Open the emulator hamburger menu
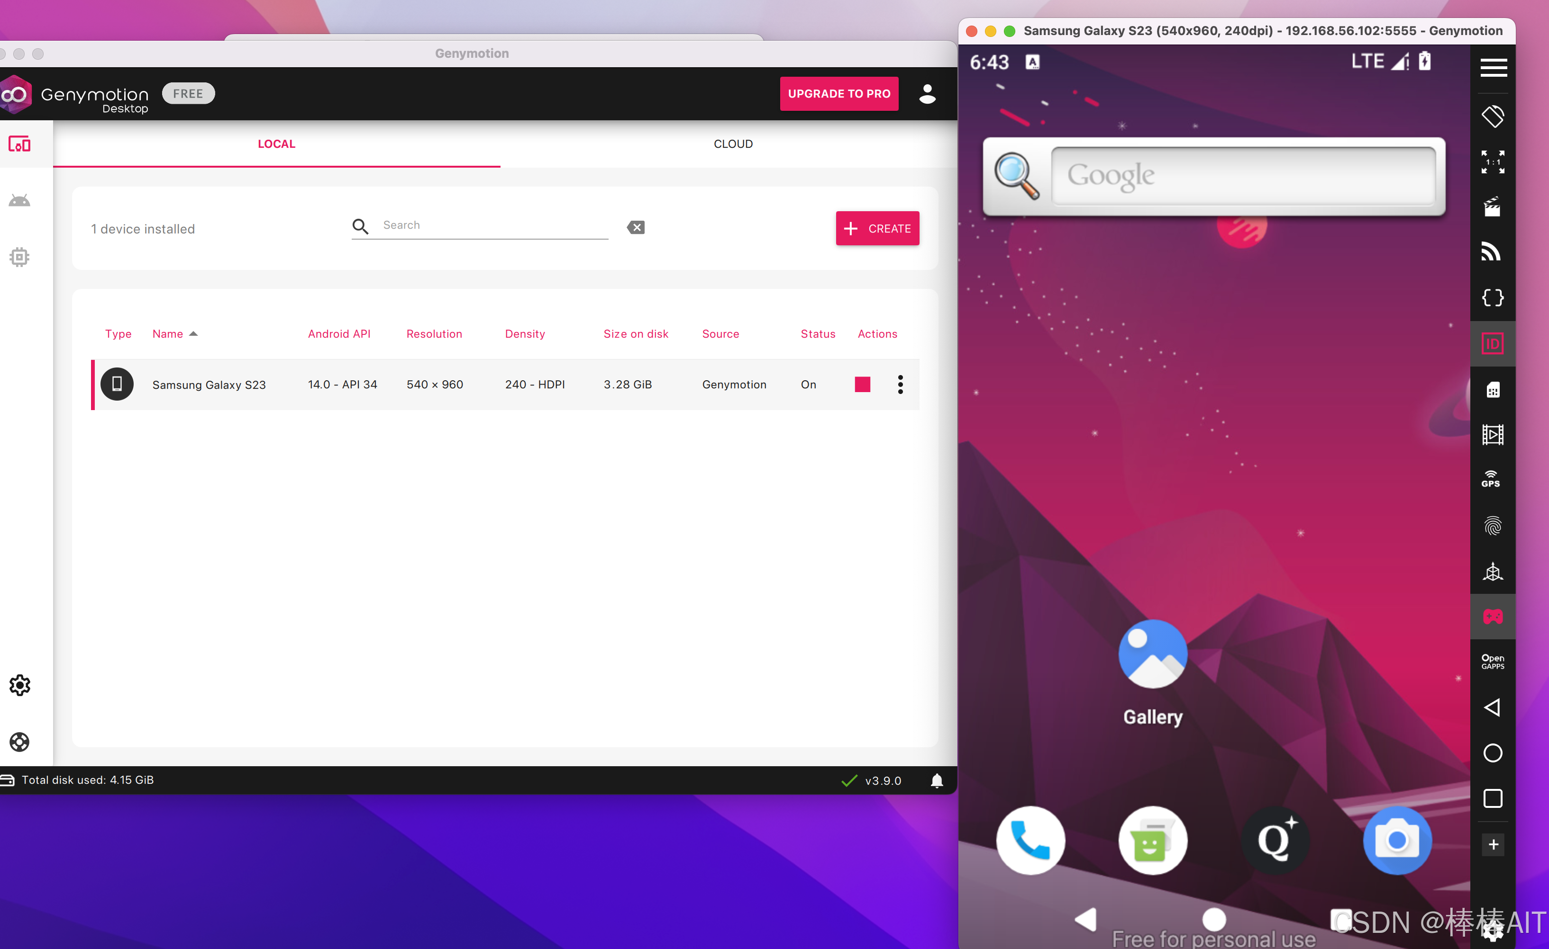 pos(1493,67)
